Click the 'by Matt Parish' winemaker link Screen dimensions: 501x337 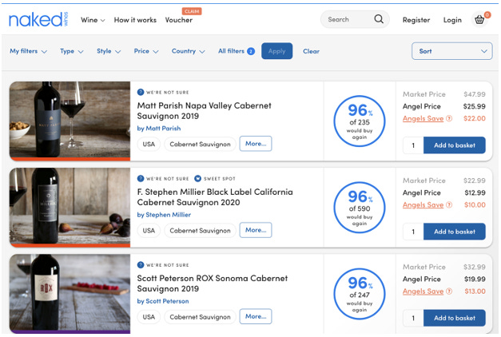pyautogui.click(x=159, y=129)
